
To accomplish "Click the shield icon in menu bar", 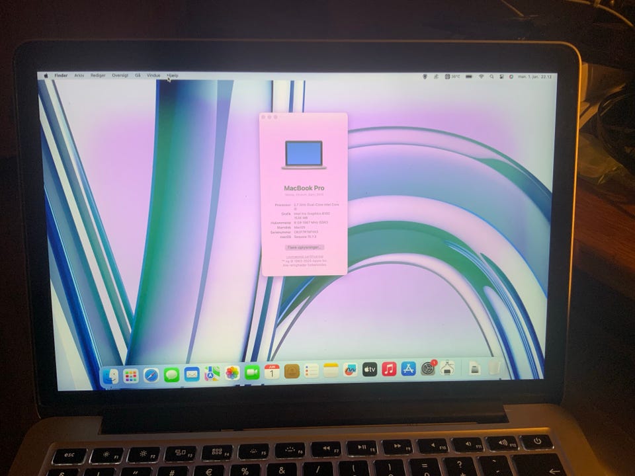I will [425, 76].
